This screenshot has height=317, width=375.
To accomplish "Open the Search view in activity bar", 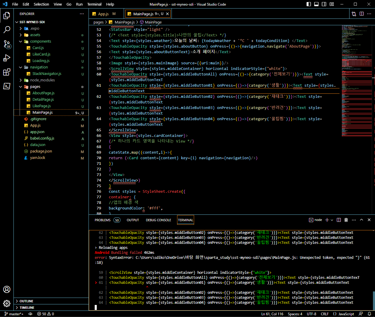I will coord(7,30).
